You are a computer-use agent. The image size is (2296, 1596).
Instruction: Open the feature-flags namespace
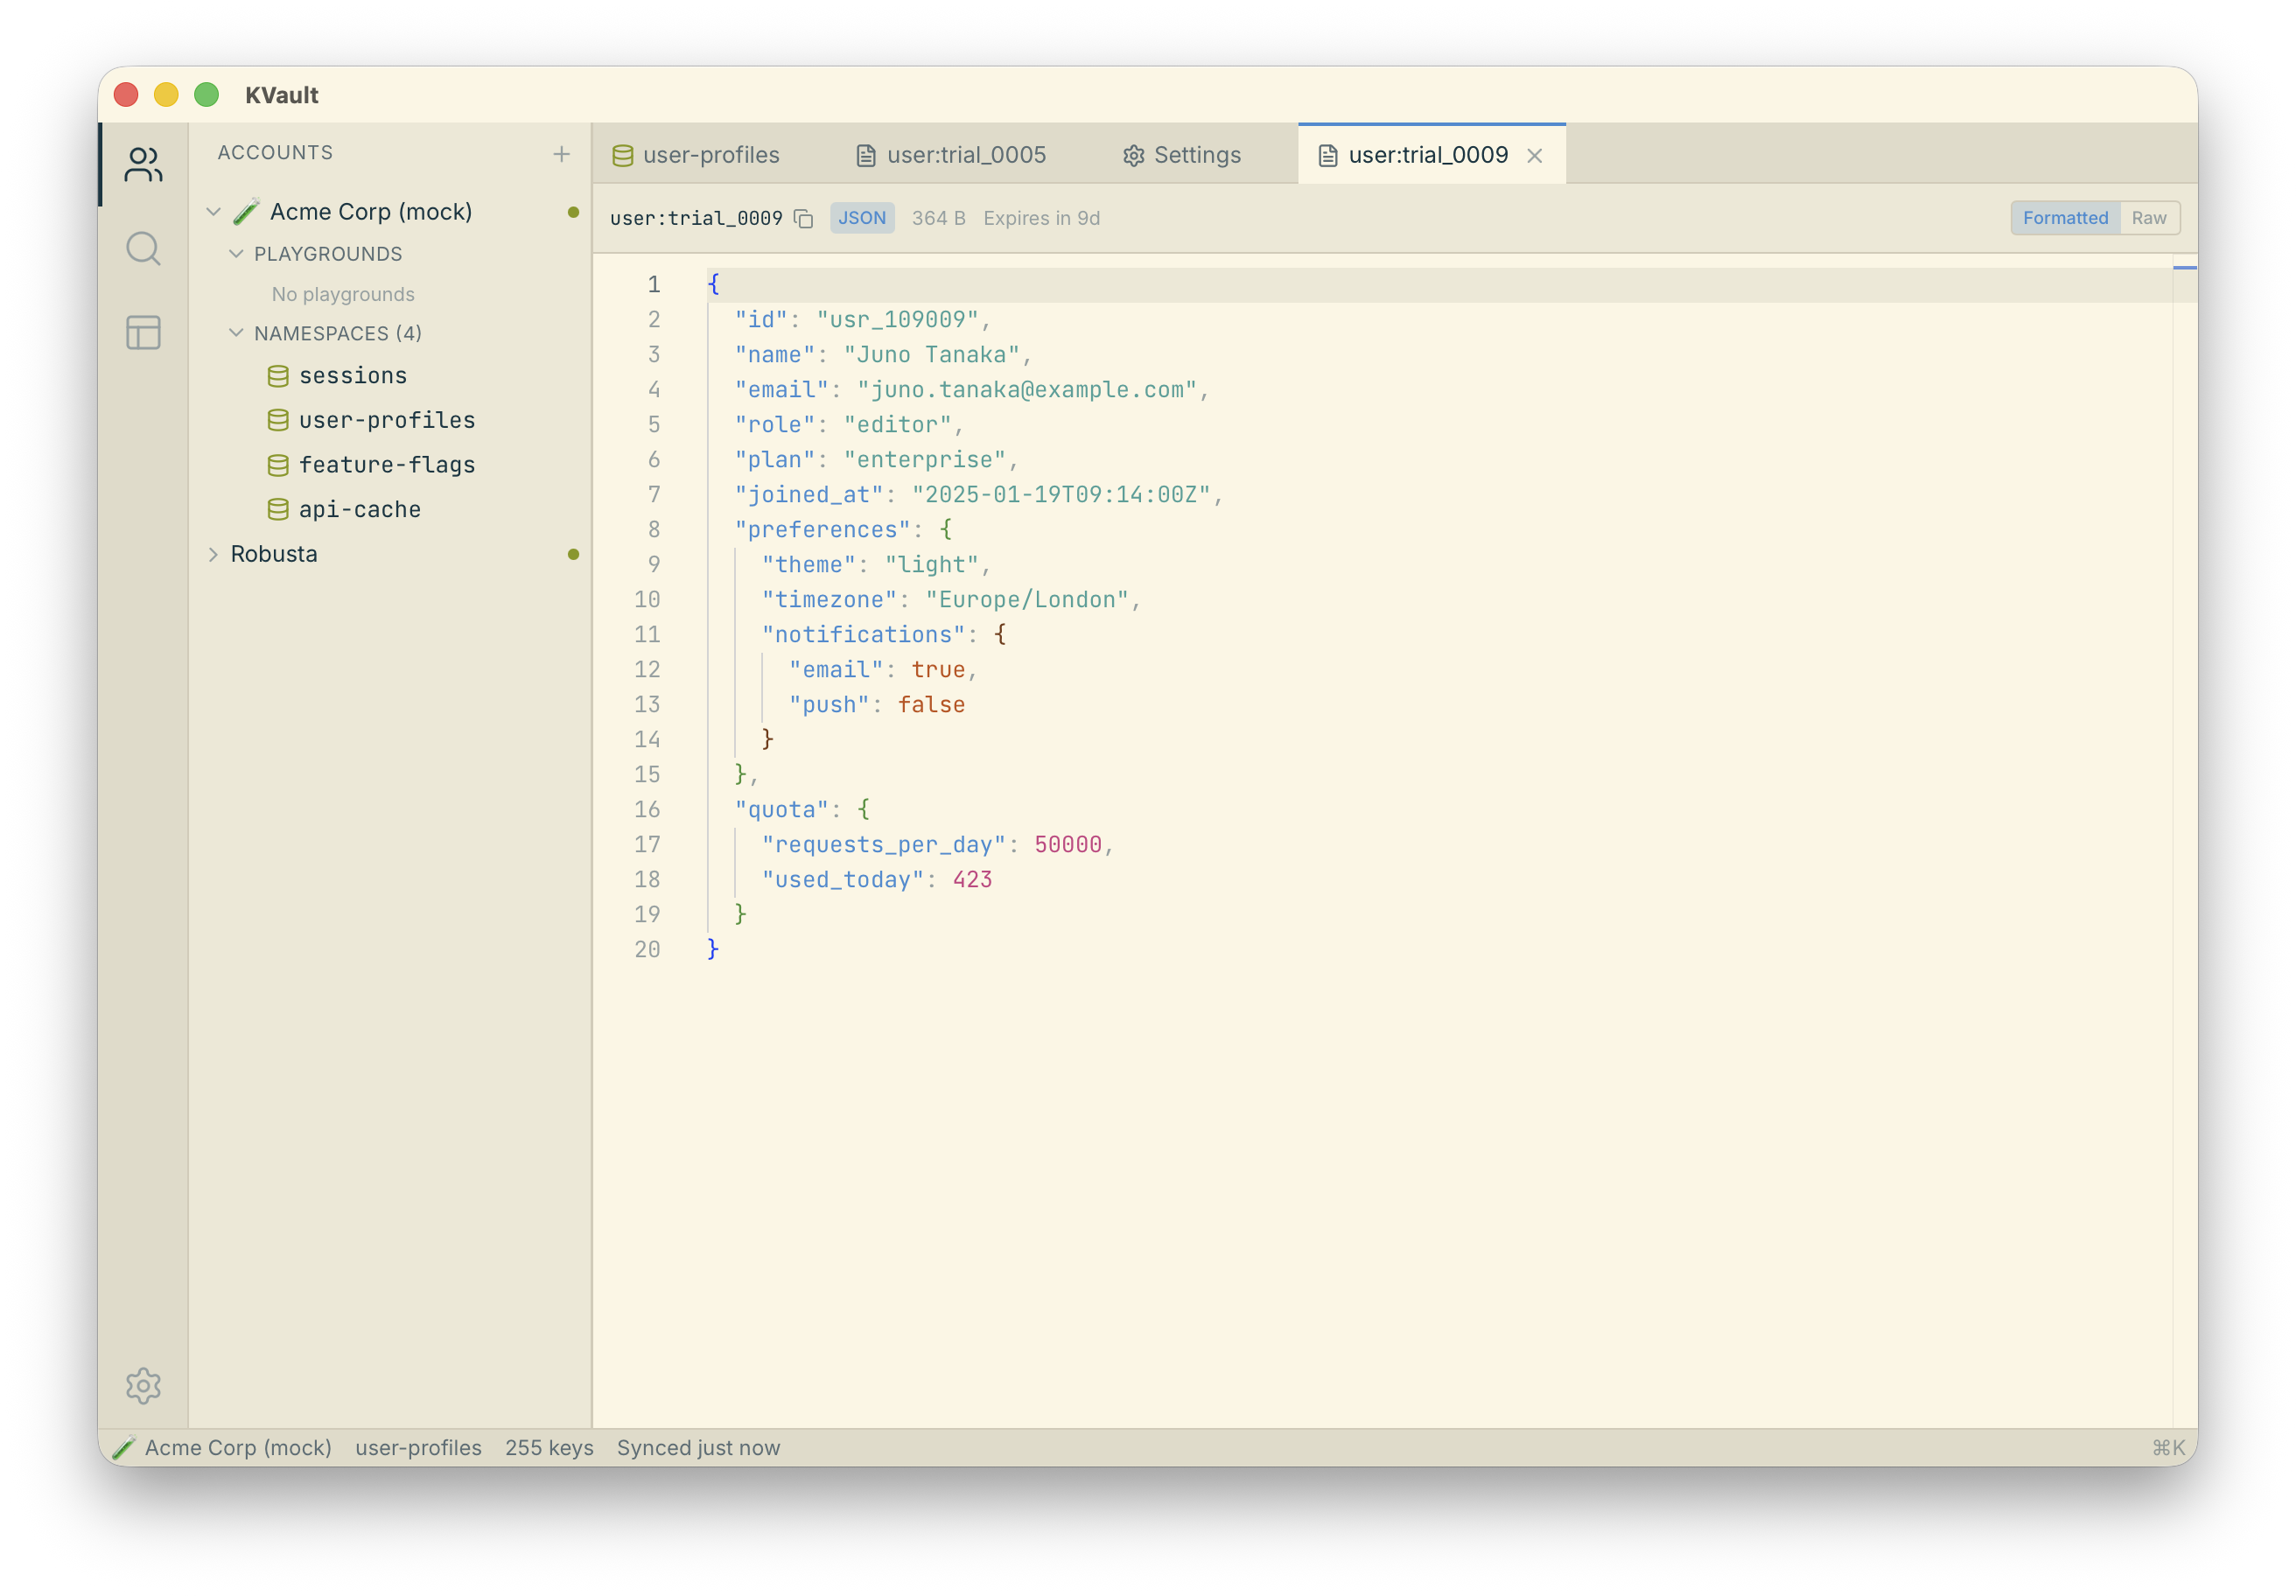point(386,465)
